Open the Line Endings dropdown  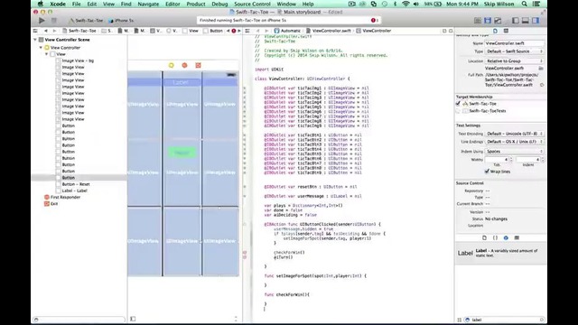coord(514,142)
